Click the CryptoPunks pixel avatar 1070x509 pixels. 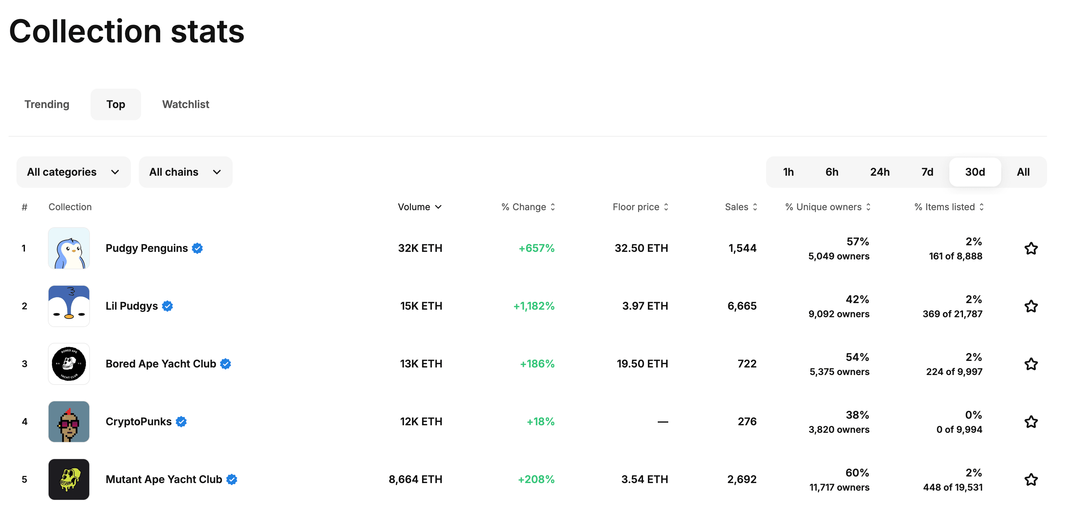coord(69,421)
